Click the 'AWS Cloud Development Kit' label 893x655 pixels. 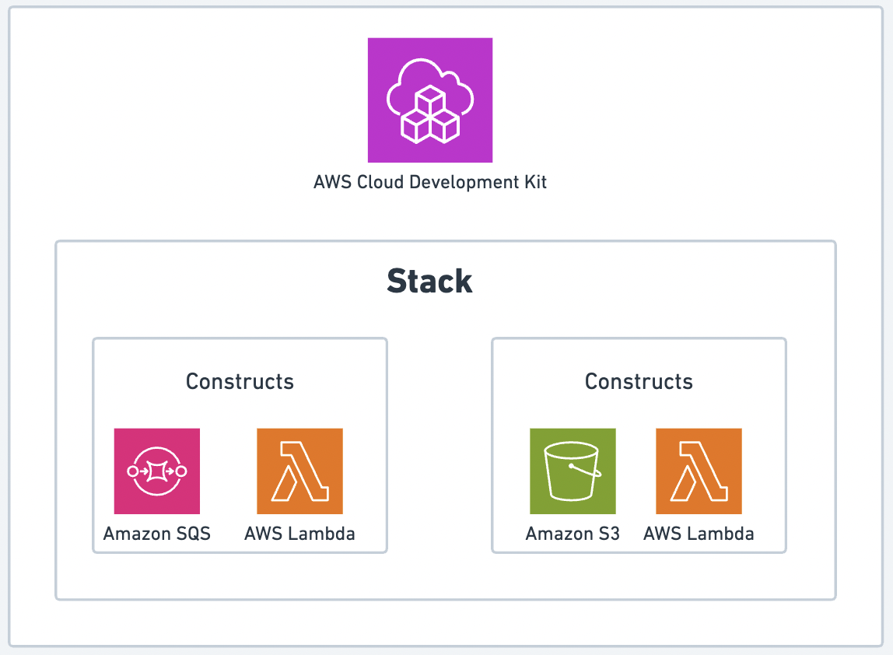(430, 182)
